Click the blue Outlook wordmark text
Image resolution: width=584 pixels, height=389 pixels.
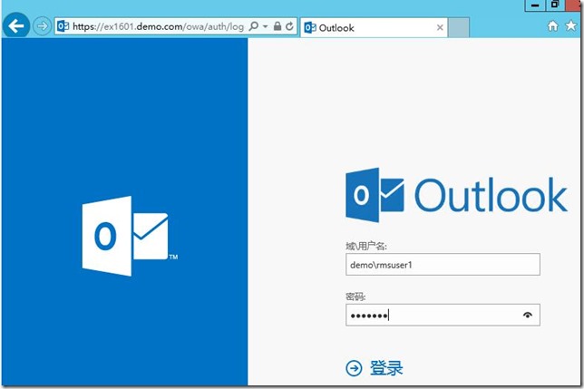click(491, 195)
